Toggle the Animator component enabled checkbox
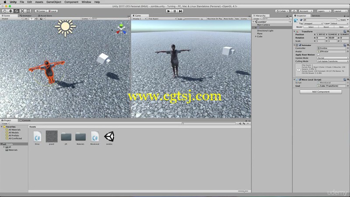The image size is (350, 197). pos(300,45)
